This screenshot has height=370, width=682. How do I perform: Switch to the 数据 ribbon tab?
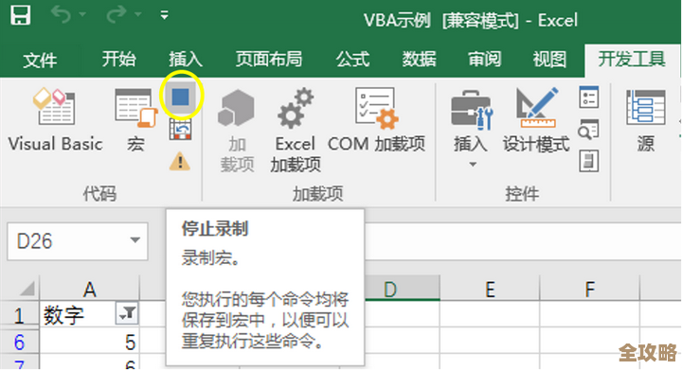(419, 59)
